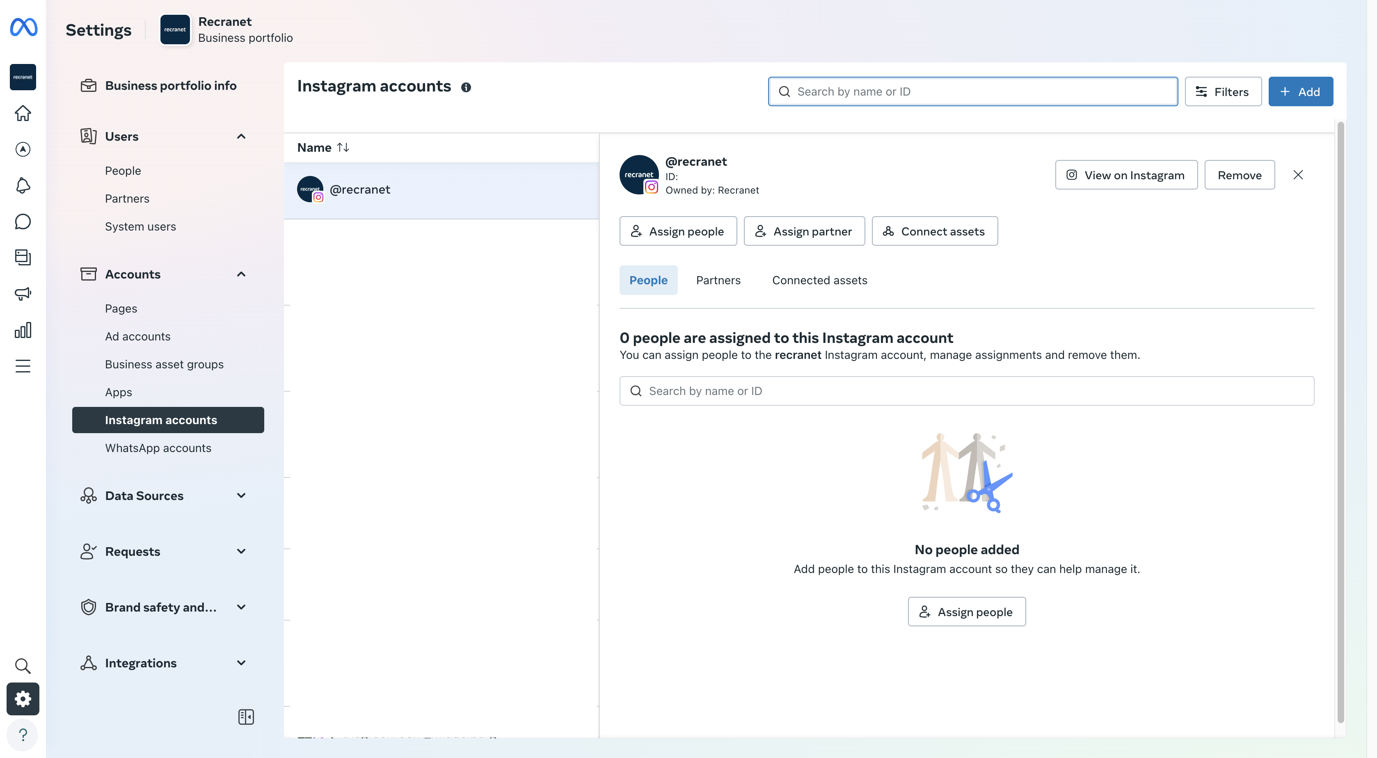The height and width of the screenshot is (758, 1377).
Task: Switch to the Partners tab
Action: point(718,280)
